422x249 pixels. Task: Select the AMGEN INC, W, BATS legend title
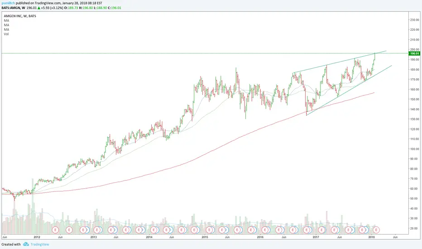point(20,16)
